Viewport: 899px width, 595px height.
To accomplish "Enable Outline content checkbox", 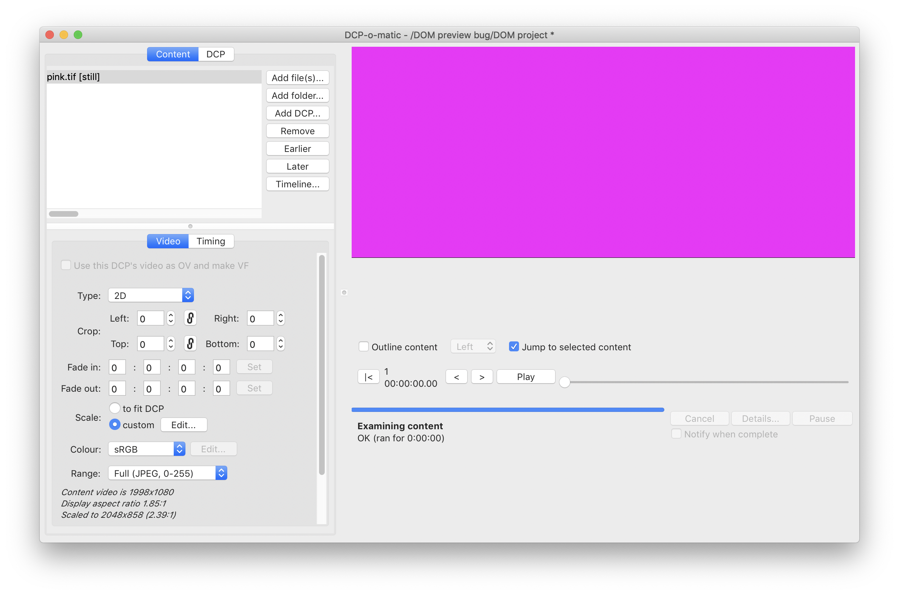I will click(363, 346).
